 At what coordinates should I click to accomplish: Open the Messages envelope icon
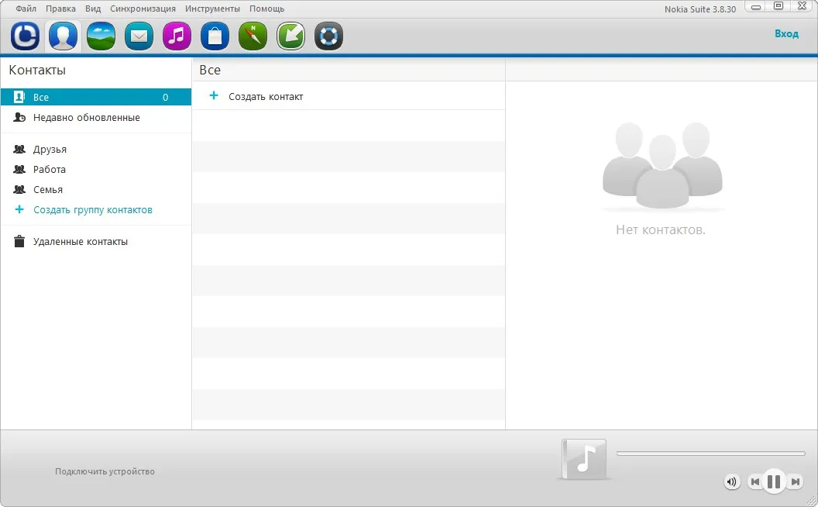(x=139, y=36)
